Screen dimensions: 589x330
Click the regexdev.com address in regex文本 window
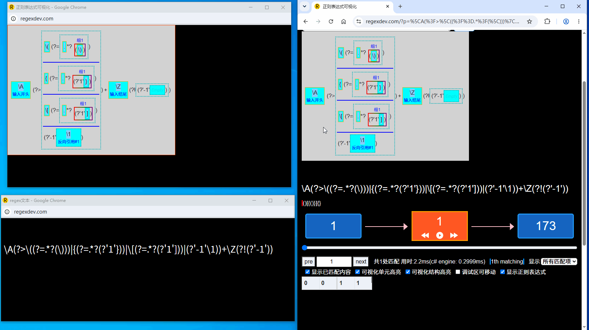tap(30, 212)
